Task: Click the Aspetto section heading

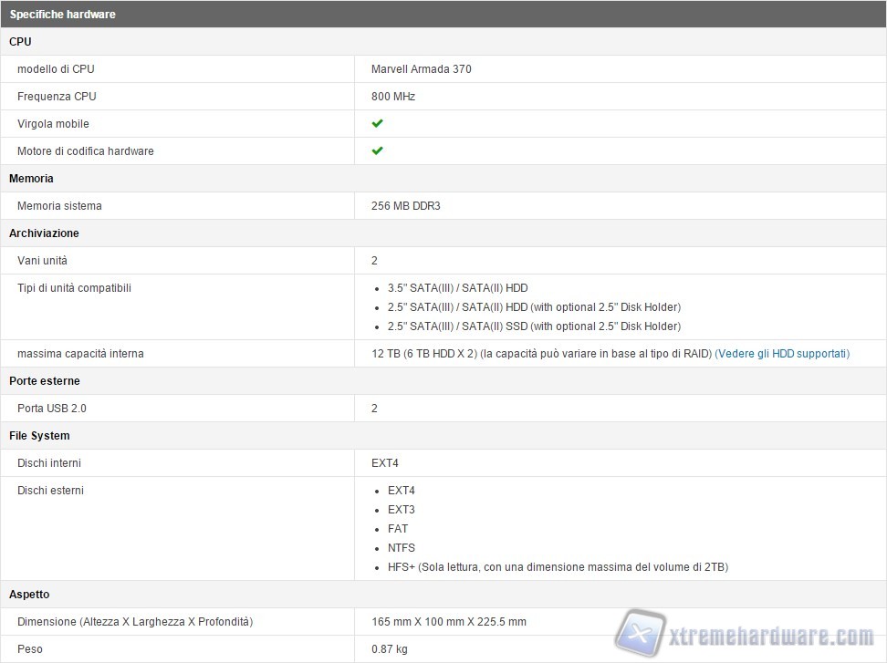Action: point(29,594)
